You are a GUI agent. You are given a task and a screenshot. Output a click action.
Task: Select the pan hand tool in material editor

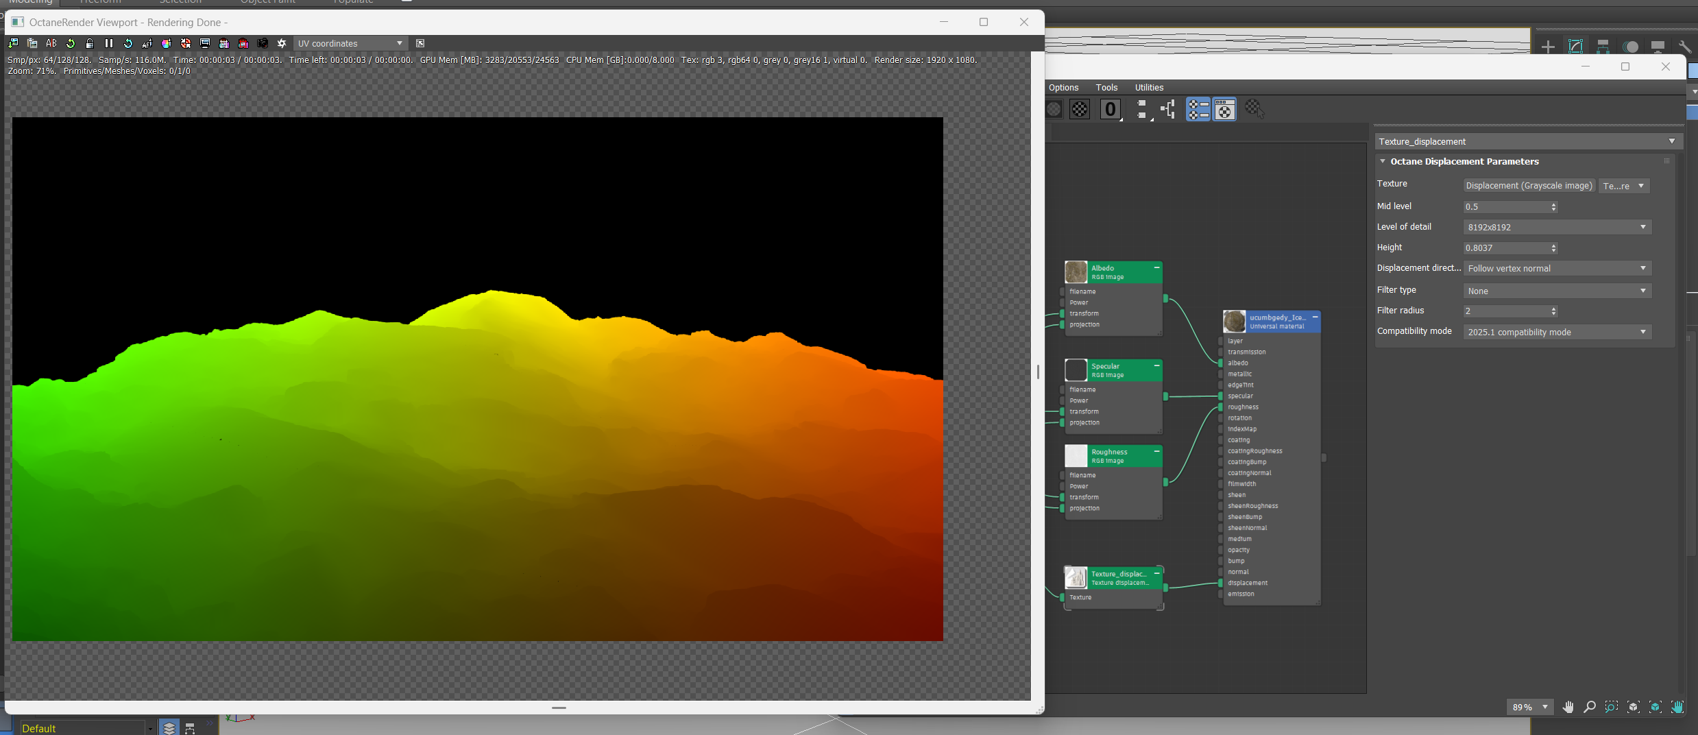[x=1568, y=707]
